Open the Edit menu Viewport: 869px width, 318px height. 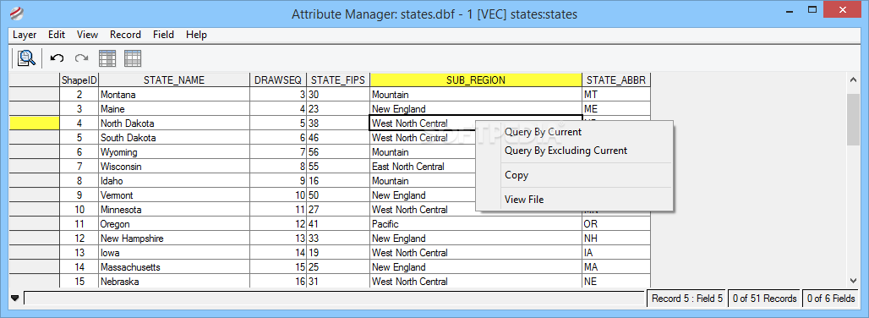click(x=57, y=35)
